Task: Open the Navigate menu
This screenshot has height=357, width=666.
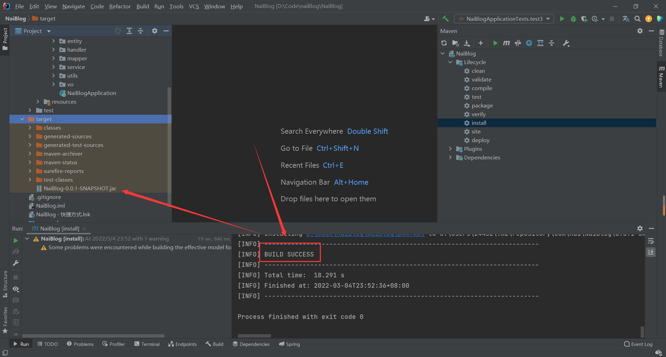Action: 74,6
